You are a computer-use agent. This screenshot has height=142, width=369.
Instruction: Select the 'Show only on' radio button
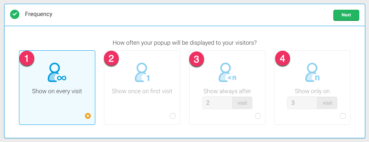tap(343, 116)
